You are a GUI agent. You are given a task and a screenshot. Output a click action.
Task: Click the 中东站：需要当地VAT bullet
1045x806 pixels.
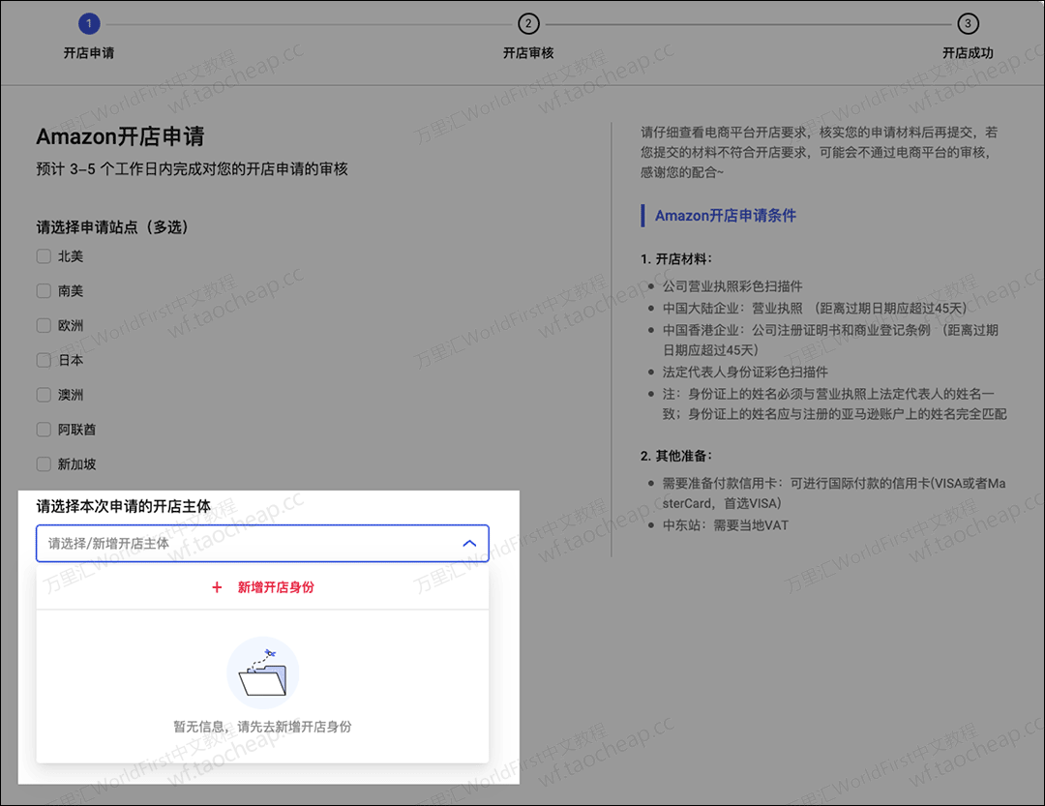tap(725, 525)
